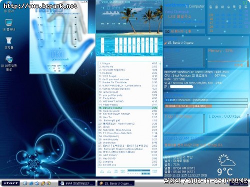Click the Memory usage graph panel
This screenshot has width=250, height=187.
click(227, 58)
